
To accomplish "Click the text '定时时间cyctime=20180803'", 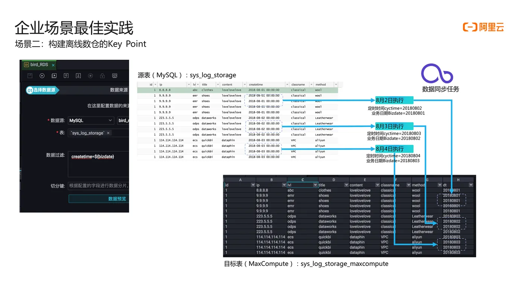I will click(x=394, y=133).
